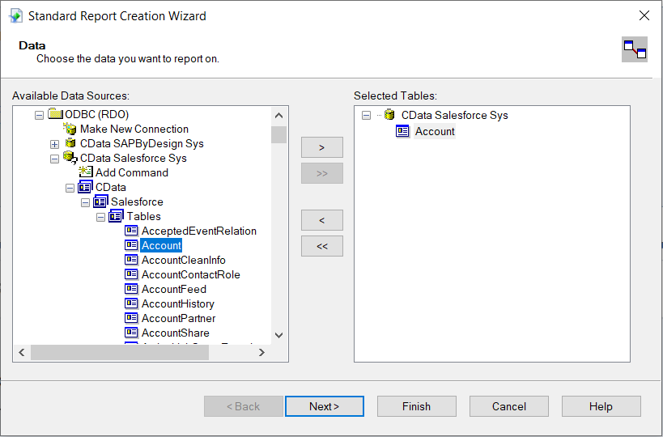The image size is (663, 437).
Task: Select the AccountPartner table item
Action: (178, 318)
